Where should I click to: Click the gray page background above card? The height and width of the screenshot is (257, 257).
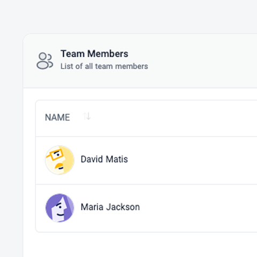(128, 16)
